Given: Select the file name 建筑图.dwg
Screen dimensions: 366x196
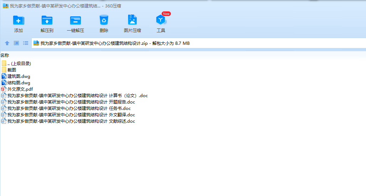Looking at the screenshot, I should click(x=19, y=76).
